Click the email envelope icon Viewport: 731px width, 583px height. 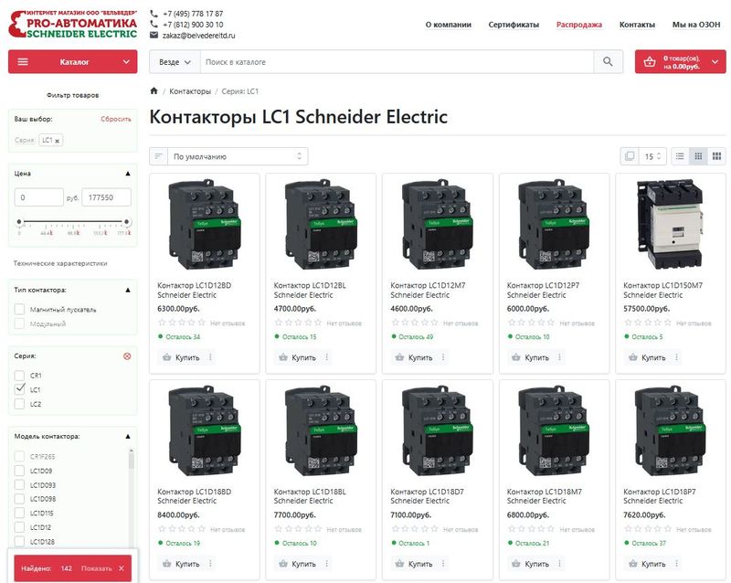tap(154, 35)
